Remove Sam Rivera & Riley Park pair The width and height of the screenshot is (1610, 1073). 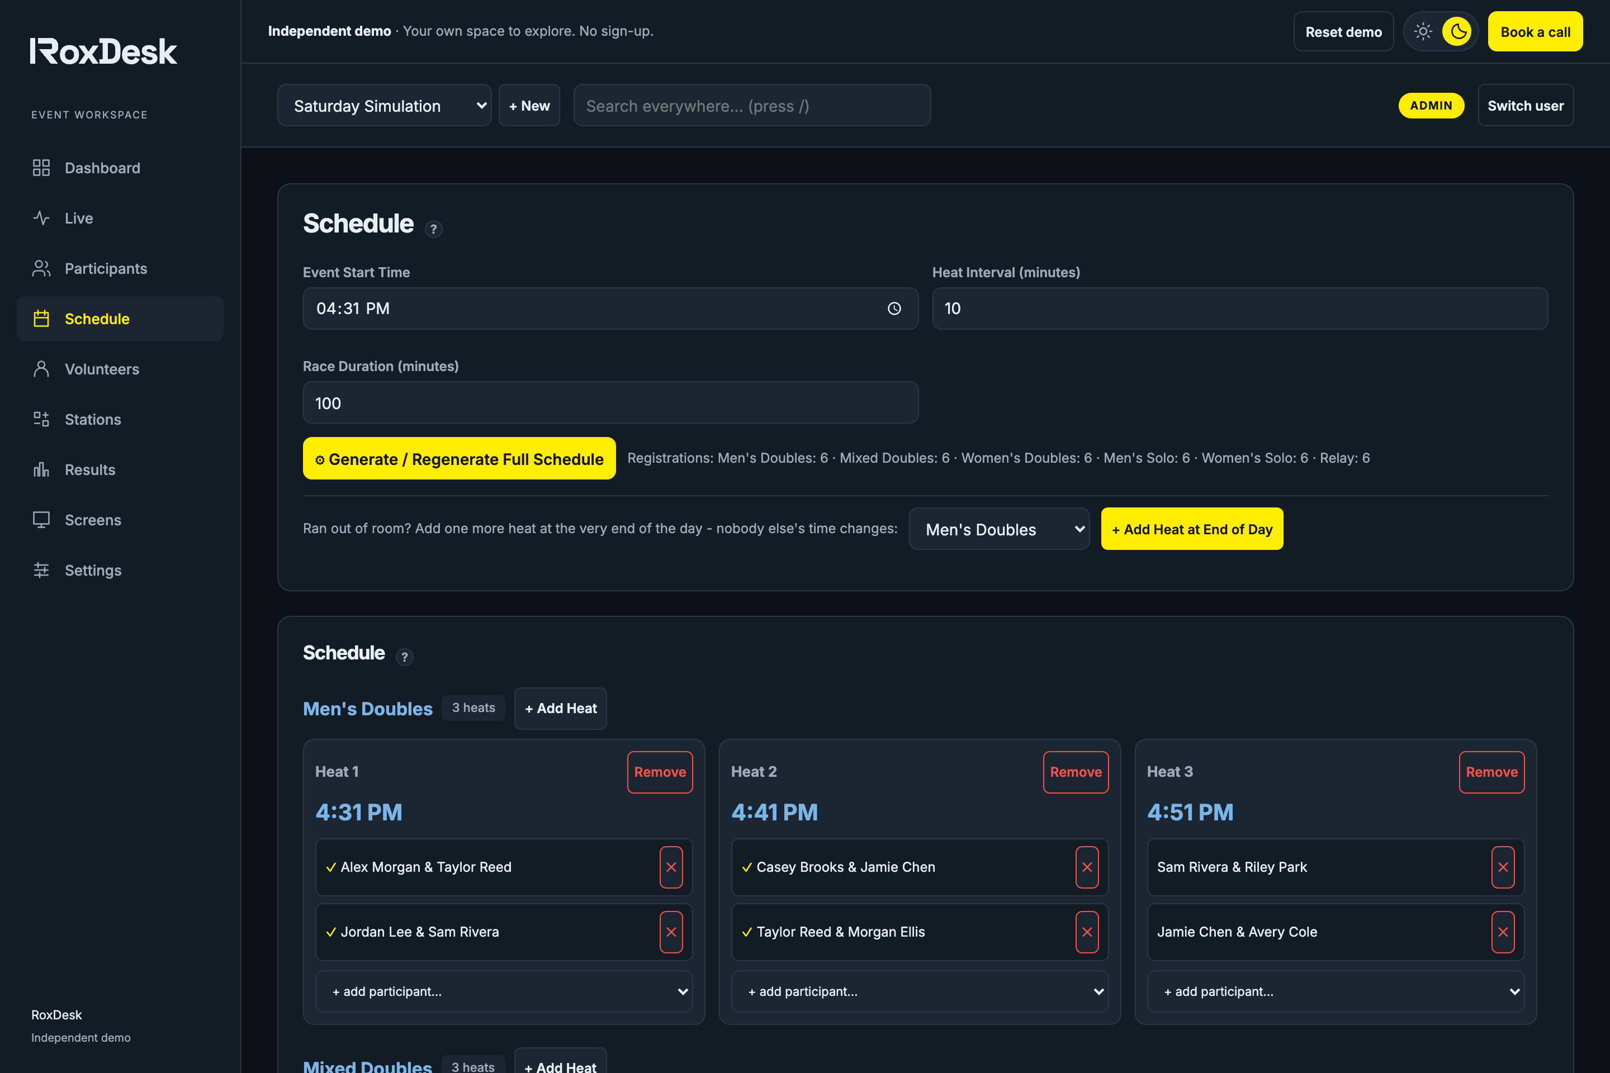click(1503, 867)
